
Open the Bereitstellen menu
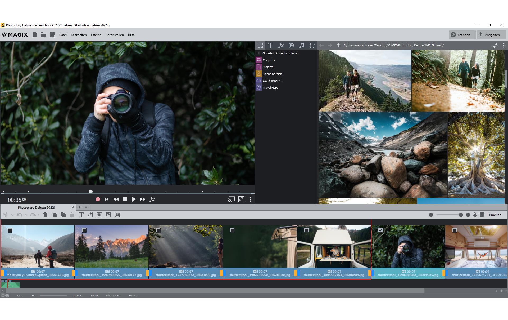tap(115, 35)
